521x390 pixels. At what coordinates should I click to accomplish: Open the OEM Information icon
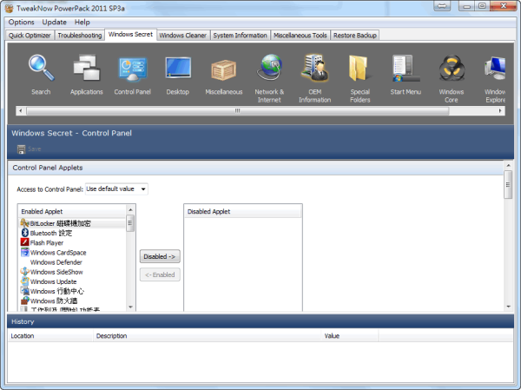click(315, 68)
